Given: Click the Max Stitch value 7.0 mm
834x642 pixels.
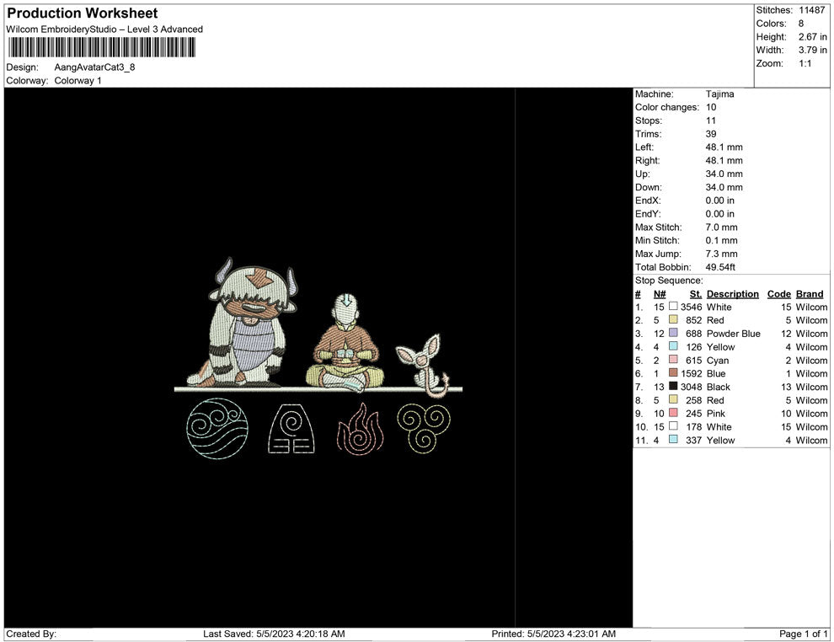Looking at the screenshot, I should pyautogui.click(x=721, y=227).
